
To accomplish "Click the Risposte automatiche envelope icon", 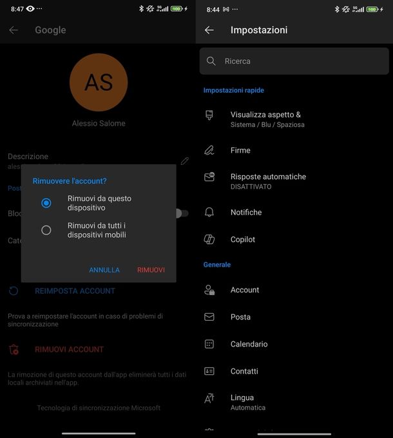I will coord(209,177).
